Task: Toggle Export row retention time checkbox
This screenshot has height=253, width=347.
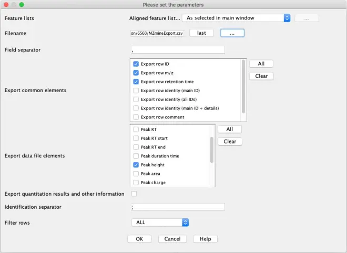Action: coord(136,82)
